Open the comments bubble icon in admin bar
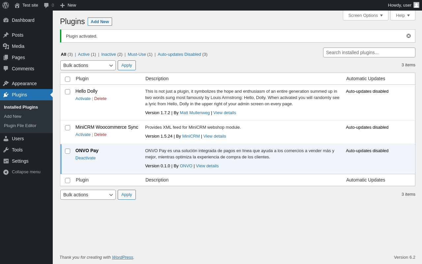 click(46, 5)
